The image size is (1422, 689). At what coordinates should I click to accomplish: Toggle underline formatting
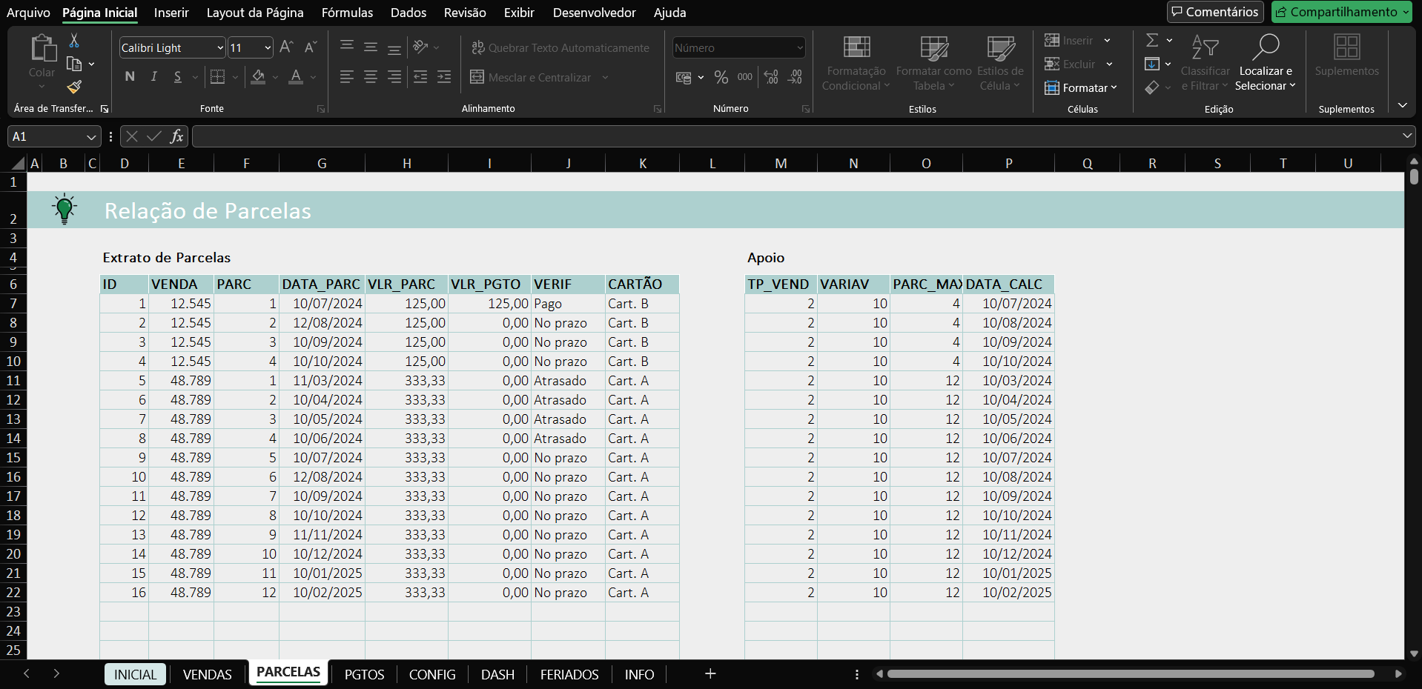[178, 76]
